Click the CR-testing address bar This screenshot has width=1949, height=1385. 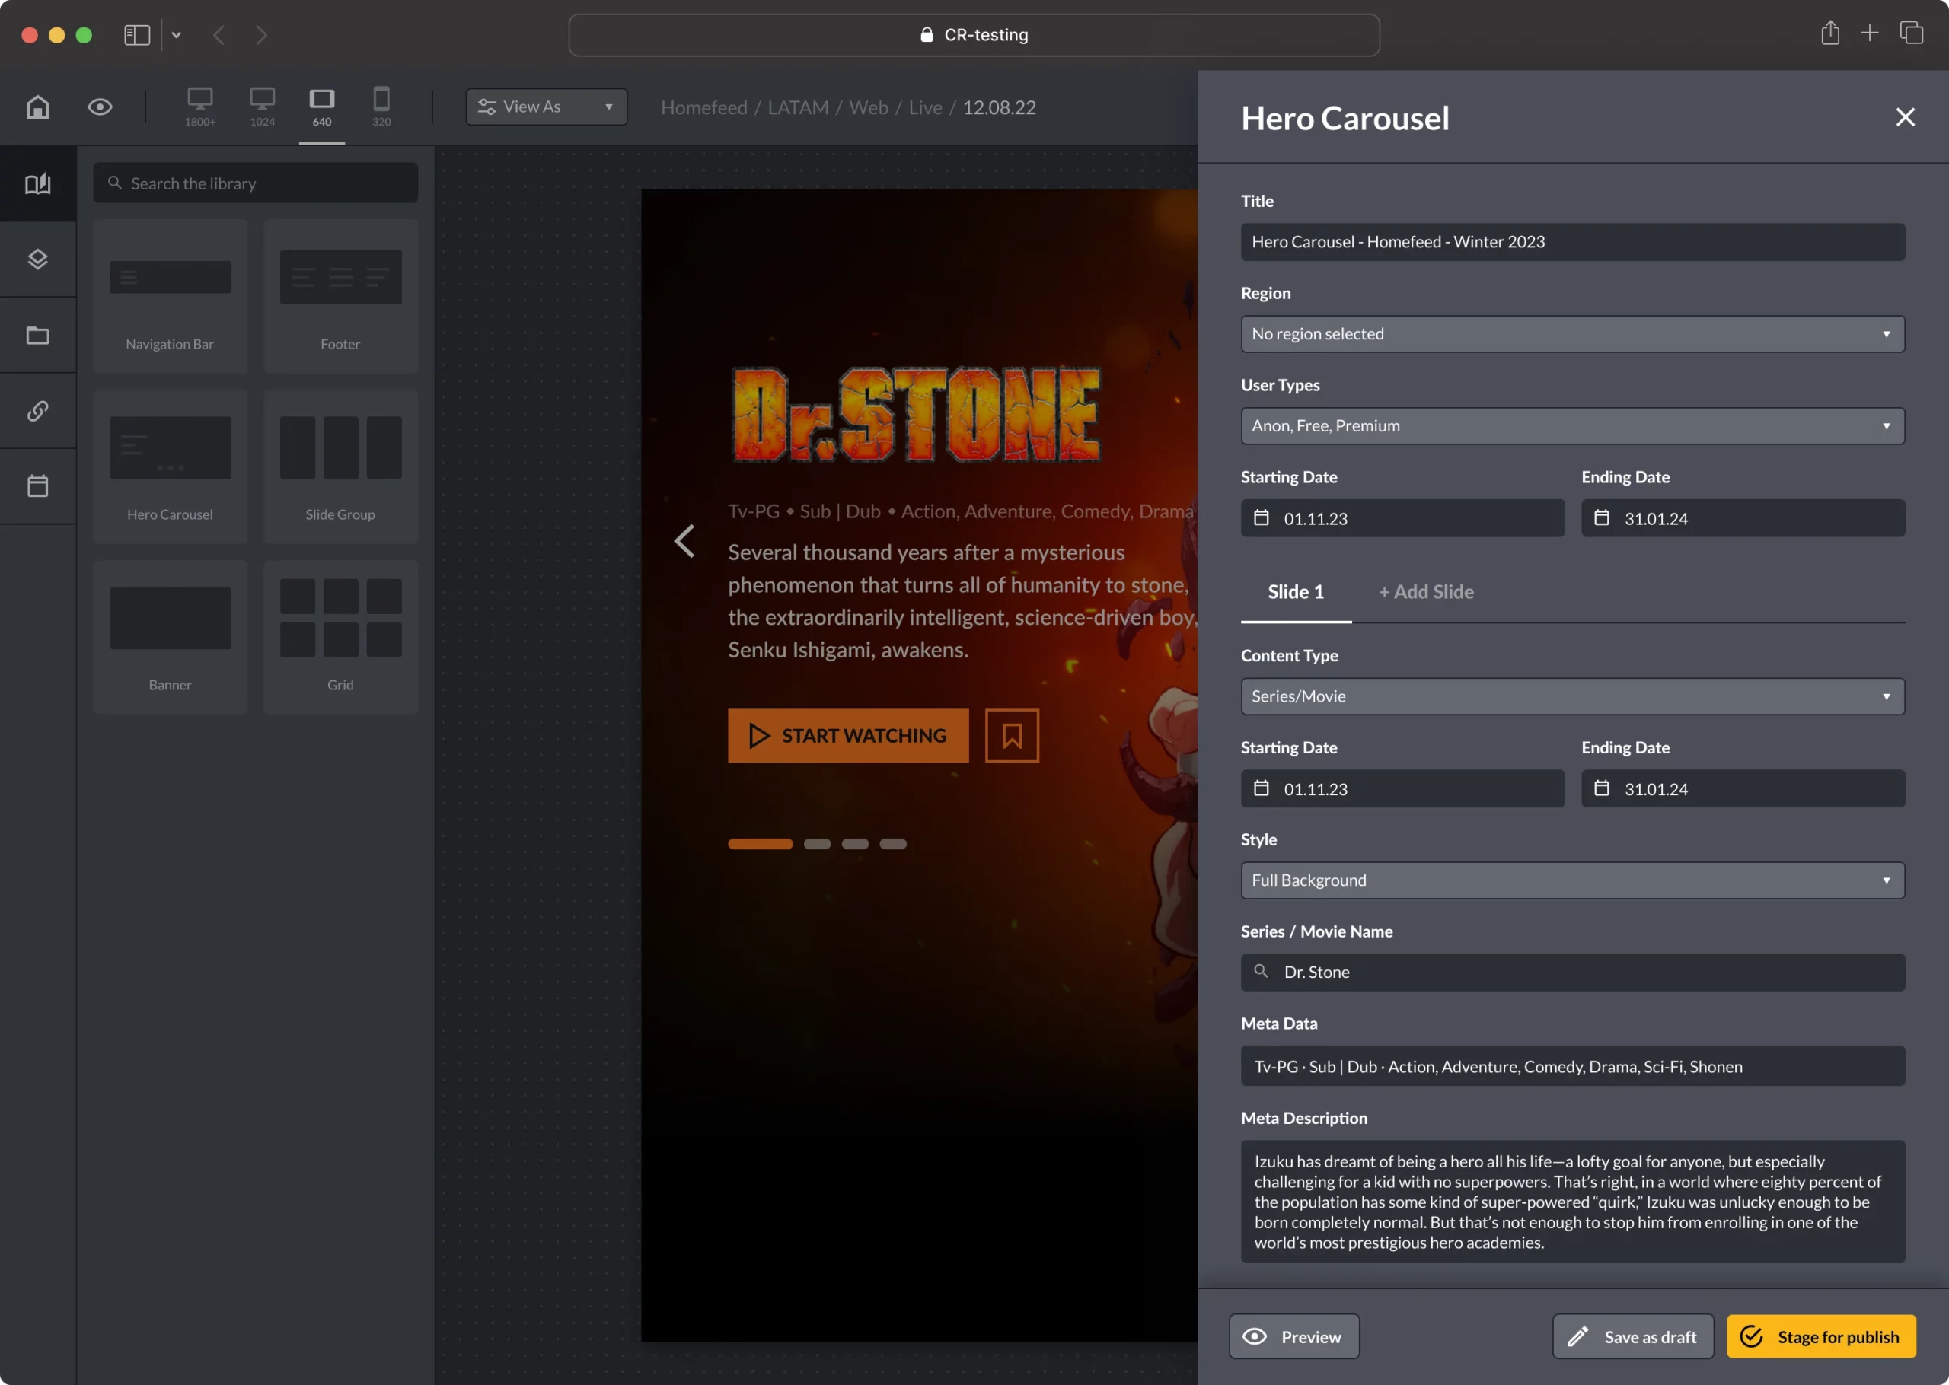974,35
